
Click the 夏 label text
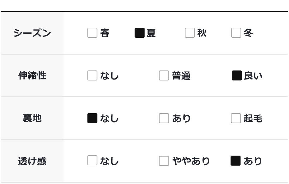pyautogui.click(x=151, y=33)
